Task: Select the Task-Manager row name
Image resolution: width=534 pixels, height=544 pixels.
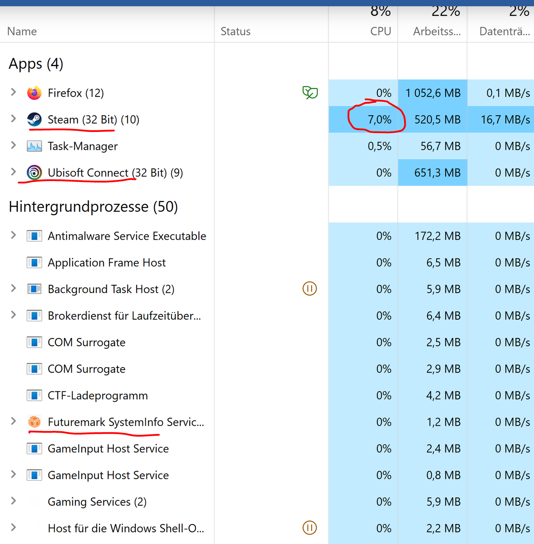Action: pos(82,146)
